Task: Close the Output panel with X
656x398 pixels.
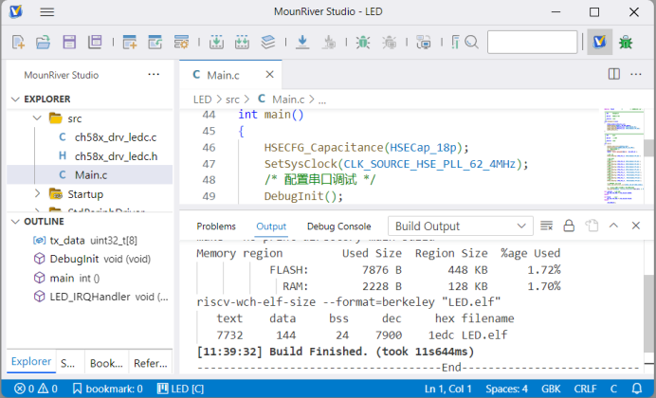Action: 636,226
